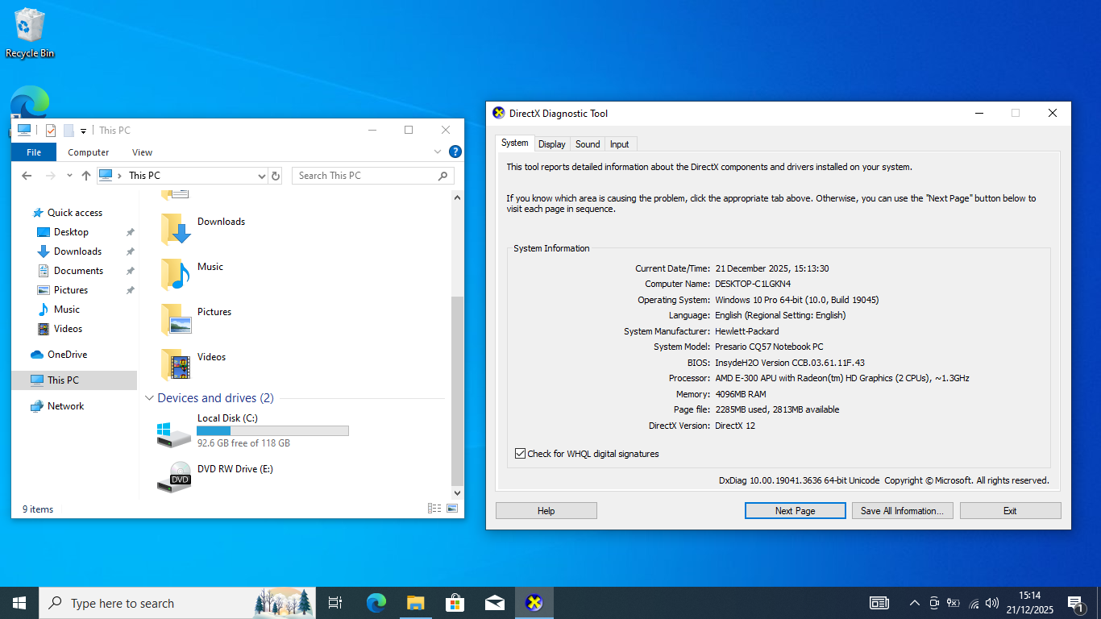Open the Local Disk (C:) drive icon
The image size is (1101, 619).
click(174, 433)
